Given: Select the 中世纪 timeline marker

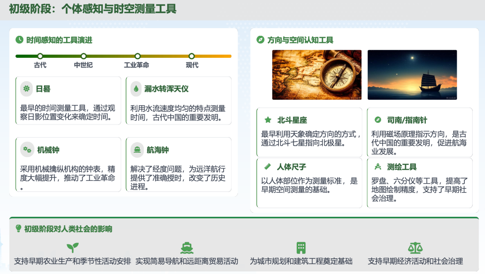Looking at the screenshot, I should coord(83,56).
